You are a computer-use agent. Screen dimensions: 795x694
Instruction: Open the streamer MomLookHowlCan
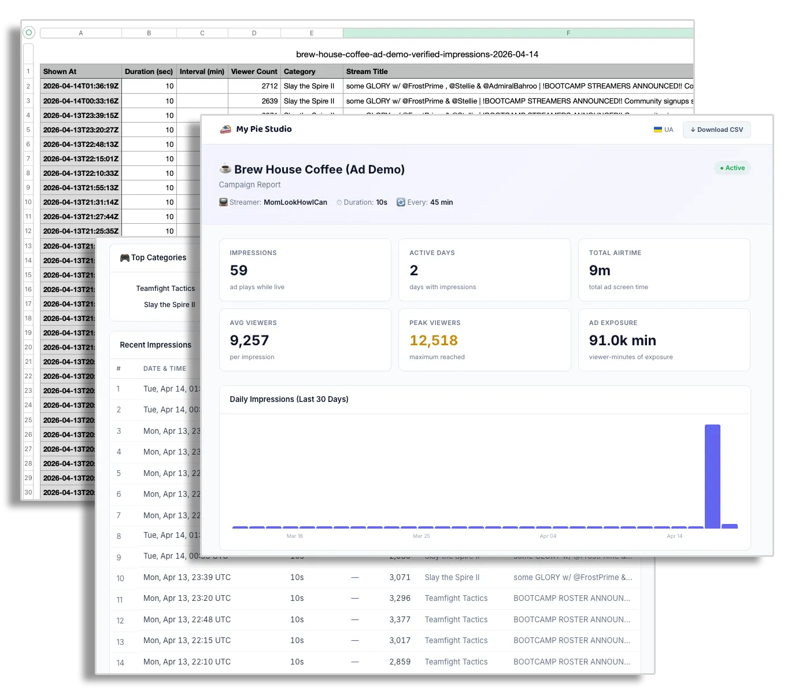[x=295, y=202]
